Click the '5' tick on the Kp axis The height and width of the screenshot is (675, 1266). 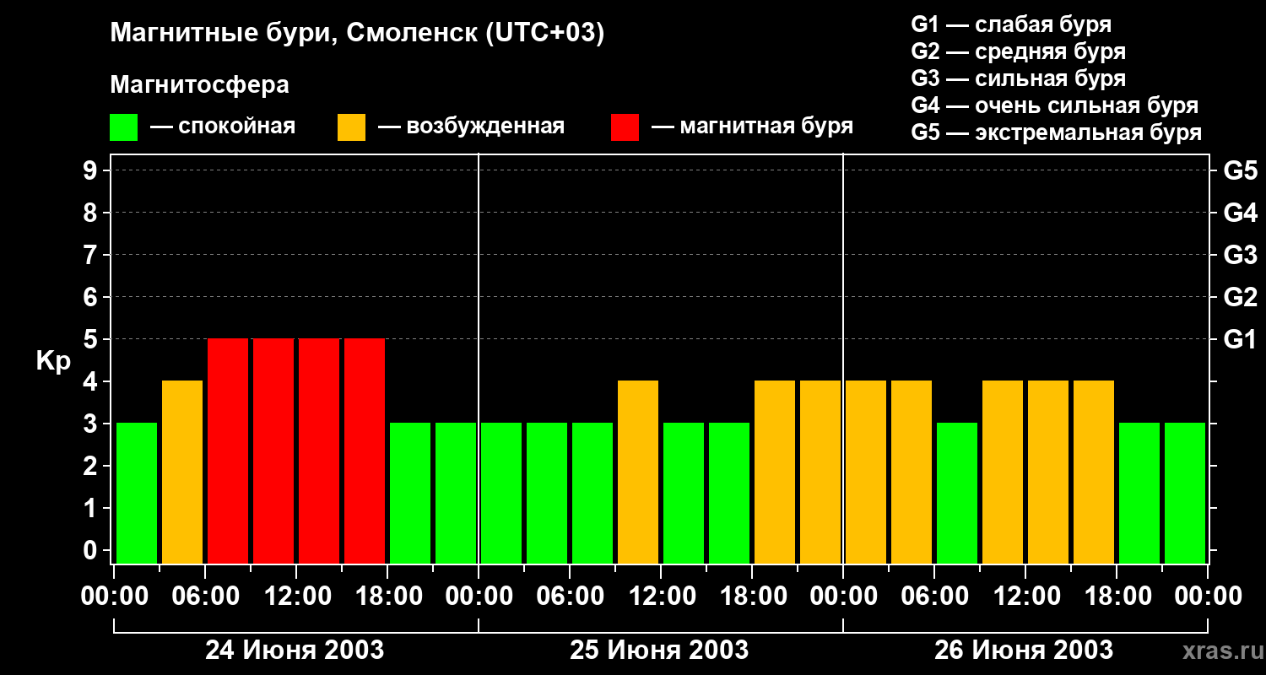click(x=92, y=340)
